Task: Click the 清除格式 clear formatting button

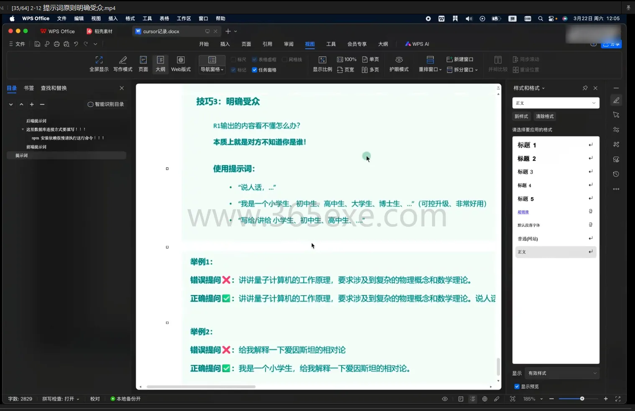Action: click(x=544, y=116)
